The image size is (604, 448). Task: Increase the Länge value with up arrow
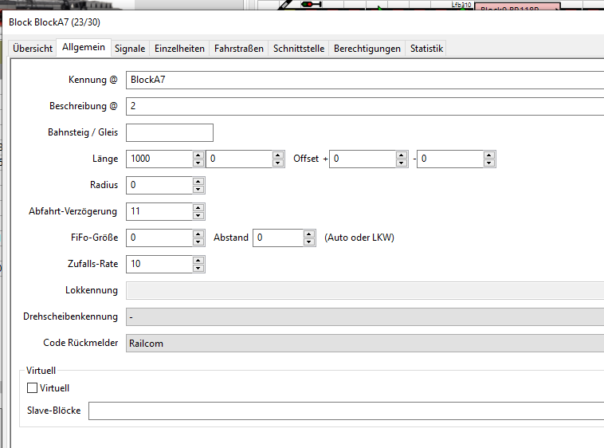pyautogui.click(x=198, y=155)
